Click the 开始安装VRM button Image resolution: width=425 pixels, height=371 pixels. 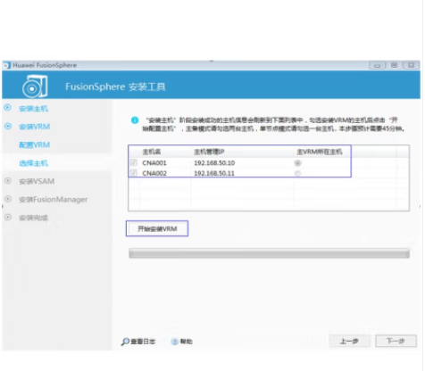pos(157,228)
